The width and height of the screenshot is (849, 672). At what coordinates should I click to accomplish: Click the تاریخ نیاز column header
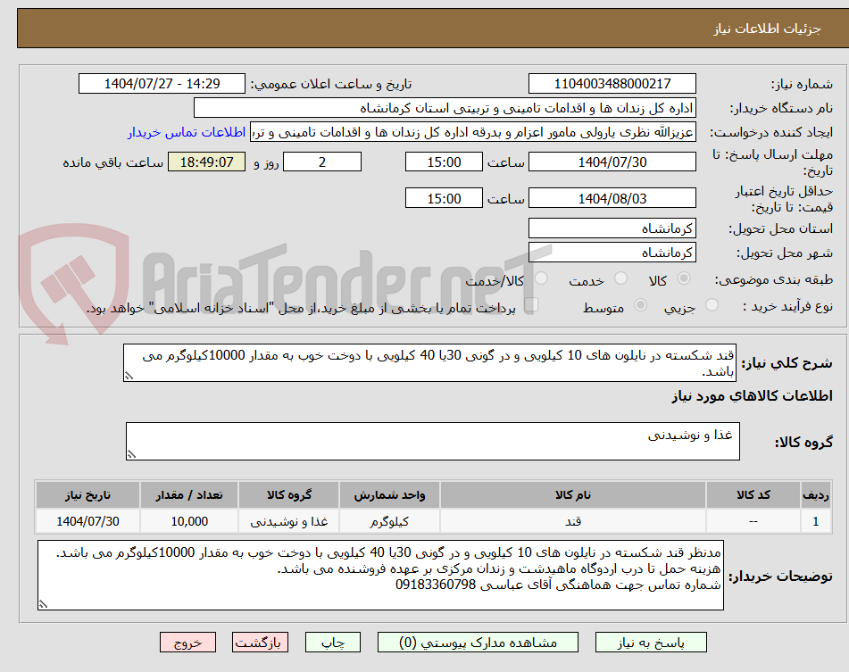point(87,495)
